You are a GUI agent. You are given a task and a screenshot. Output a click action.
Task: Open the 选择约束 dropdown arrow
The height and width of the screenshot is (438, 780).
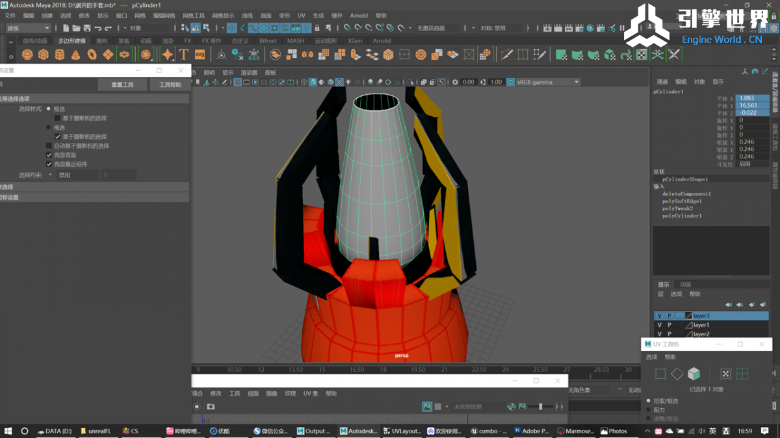coord(50,175)
